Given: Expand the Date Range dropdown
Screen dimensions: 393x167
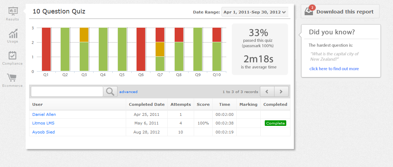Looking at the screenshot, I should click(x=255, y=12).
